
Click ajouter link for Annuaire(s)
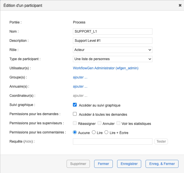tap(80, 86)
